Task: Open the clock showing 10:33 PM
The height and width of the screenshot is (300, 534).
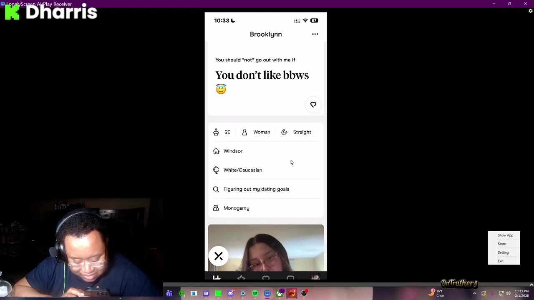Action: (521, 293)
